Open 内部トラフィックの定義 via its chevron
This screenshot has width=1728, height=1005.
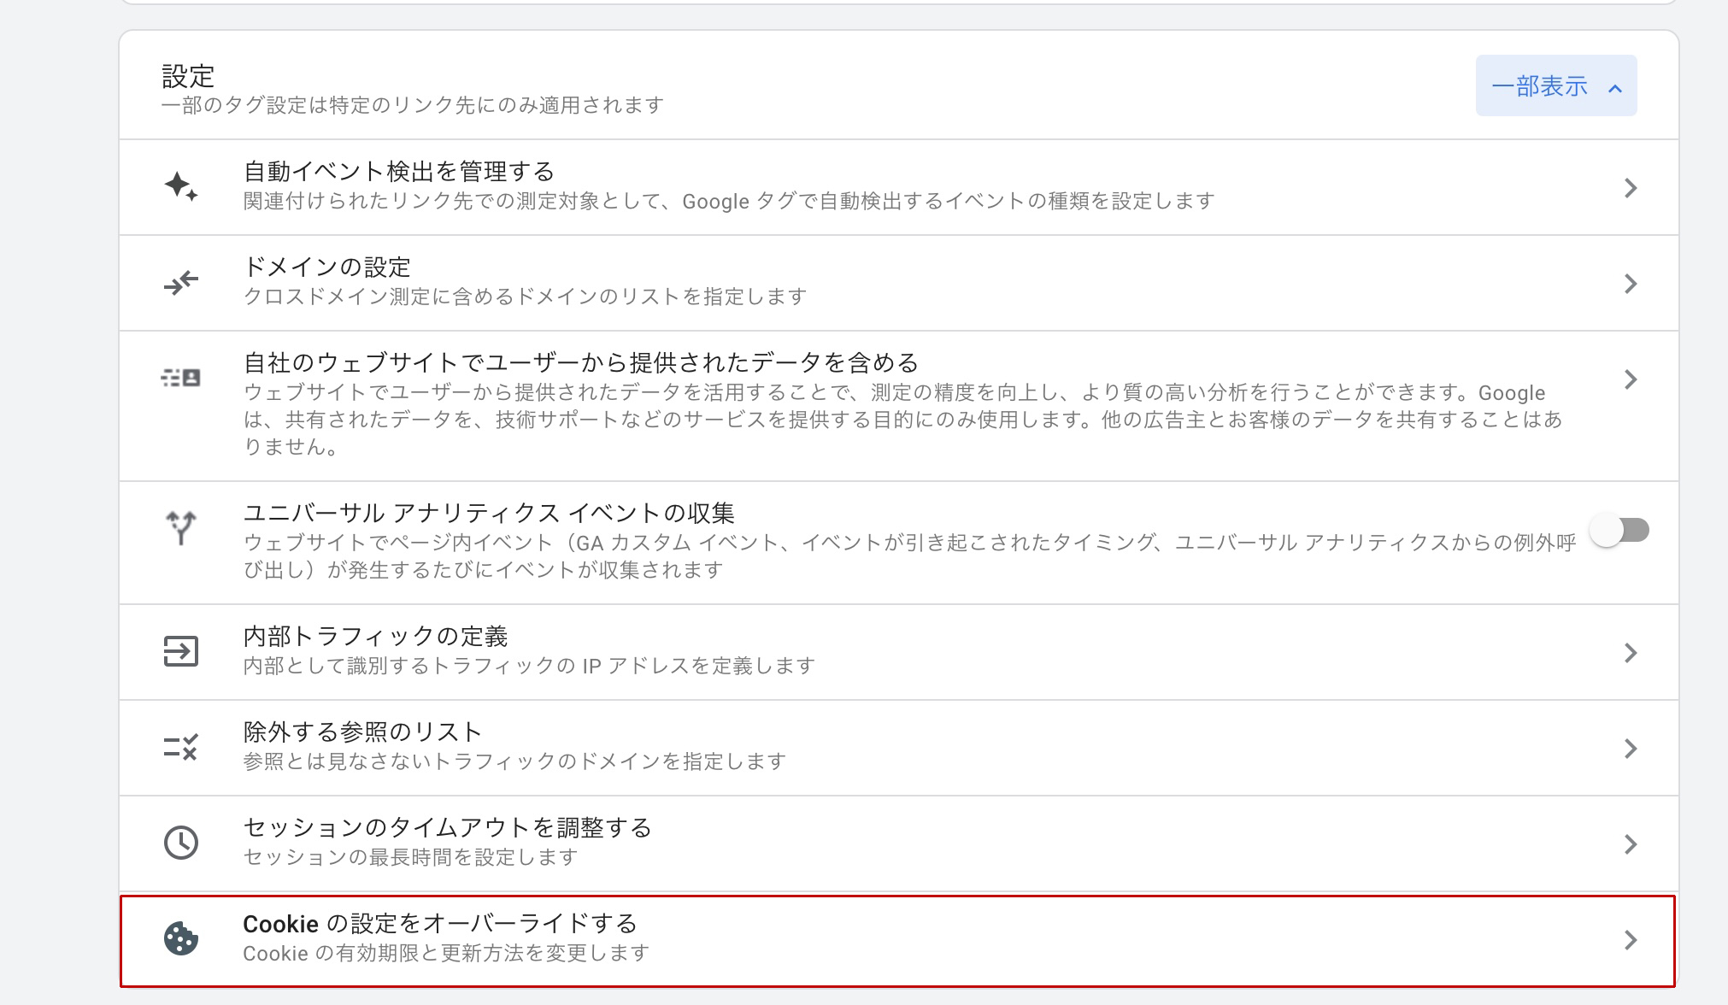click(1631, 653)
